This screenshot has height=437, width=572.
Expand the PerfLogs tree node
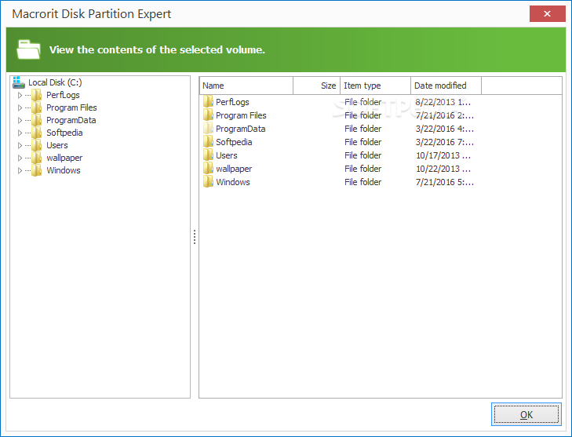pos(20,95)
